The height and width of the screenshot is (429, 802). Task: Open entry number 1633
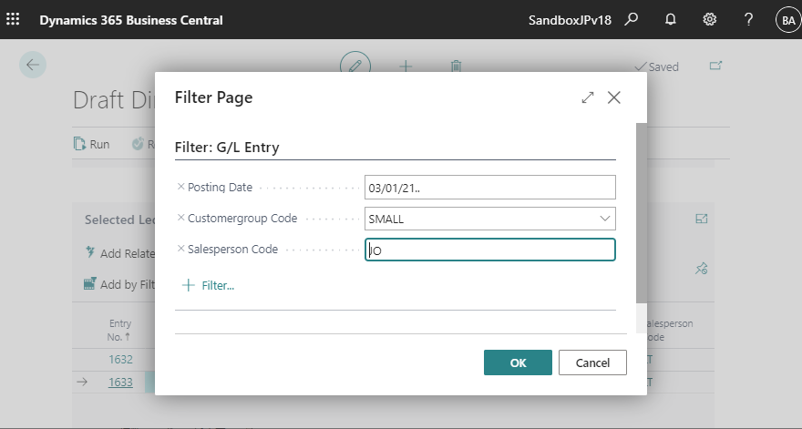point(120,382)
